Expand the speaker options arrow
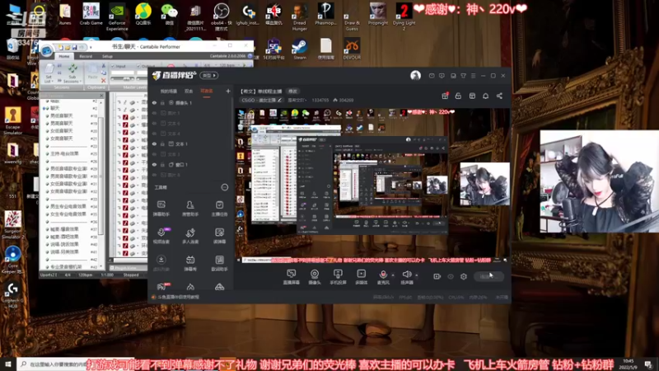 [417, 275]
